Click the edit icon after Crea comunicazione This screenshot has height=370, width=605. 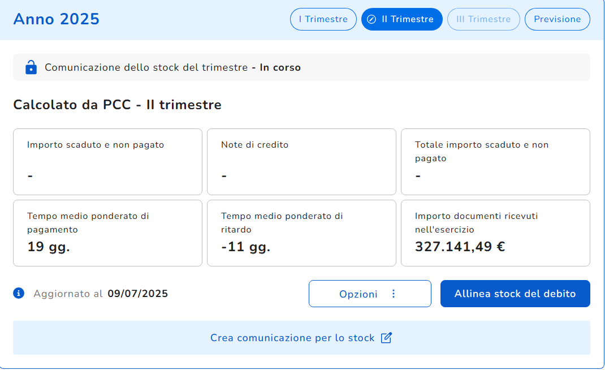(387, 338)
